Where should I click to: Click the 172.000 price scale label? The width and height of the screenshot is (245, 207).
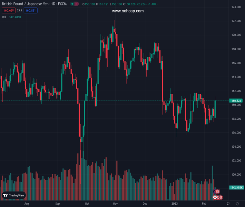pyautogui.click(x=236, y=21)
